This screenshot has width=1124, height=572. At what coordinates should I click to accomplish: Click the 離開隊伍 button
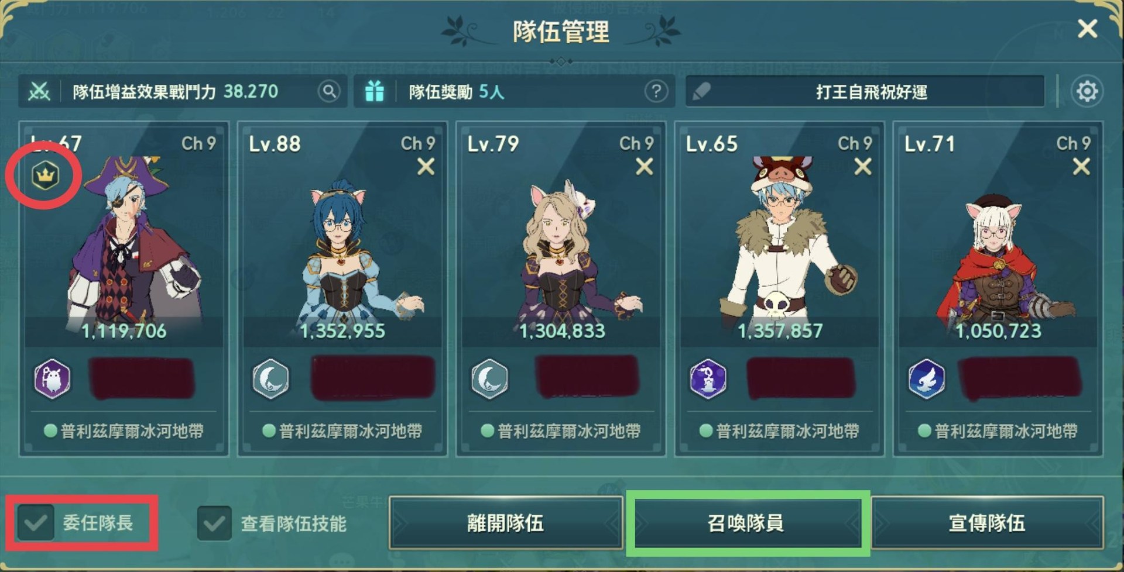(506, 523)
